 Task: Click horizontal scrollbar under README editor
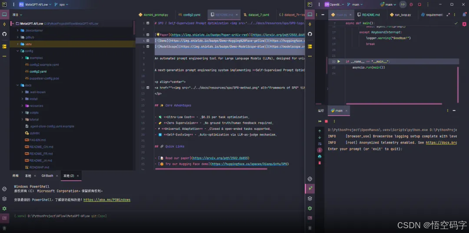coord(211,169)
